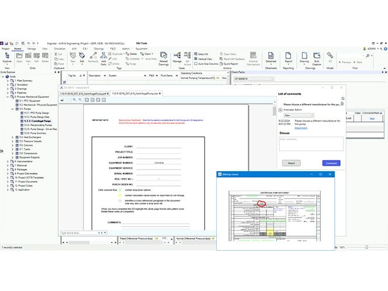Click the Enter comment text box
Image resolution: width=388 pixels, height=291 pixels.
(x=310, y=143)
